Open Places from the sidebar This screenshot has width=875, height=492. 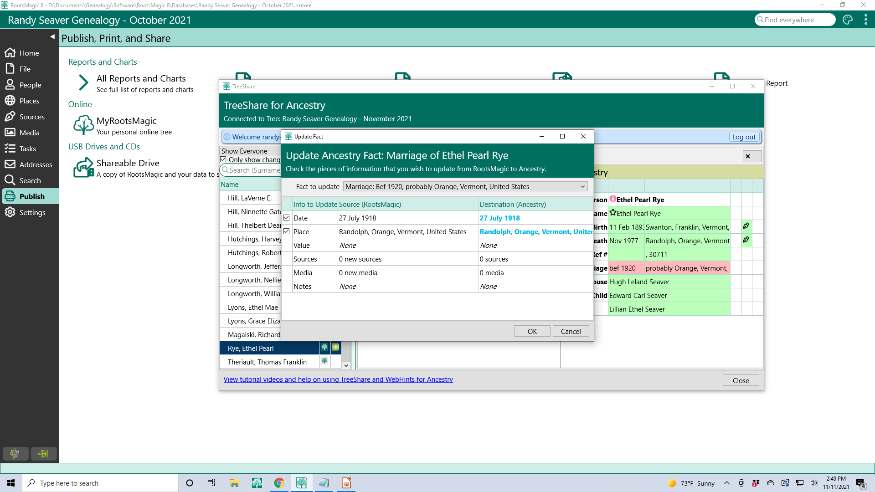pyautogui.click(x=29, y=101)
